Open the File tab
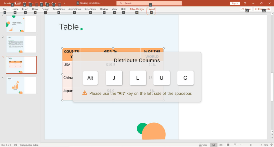Viewport: 274px width, 147px height. (x=5, y=9)
